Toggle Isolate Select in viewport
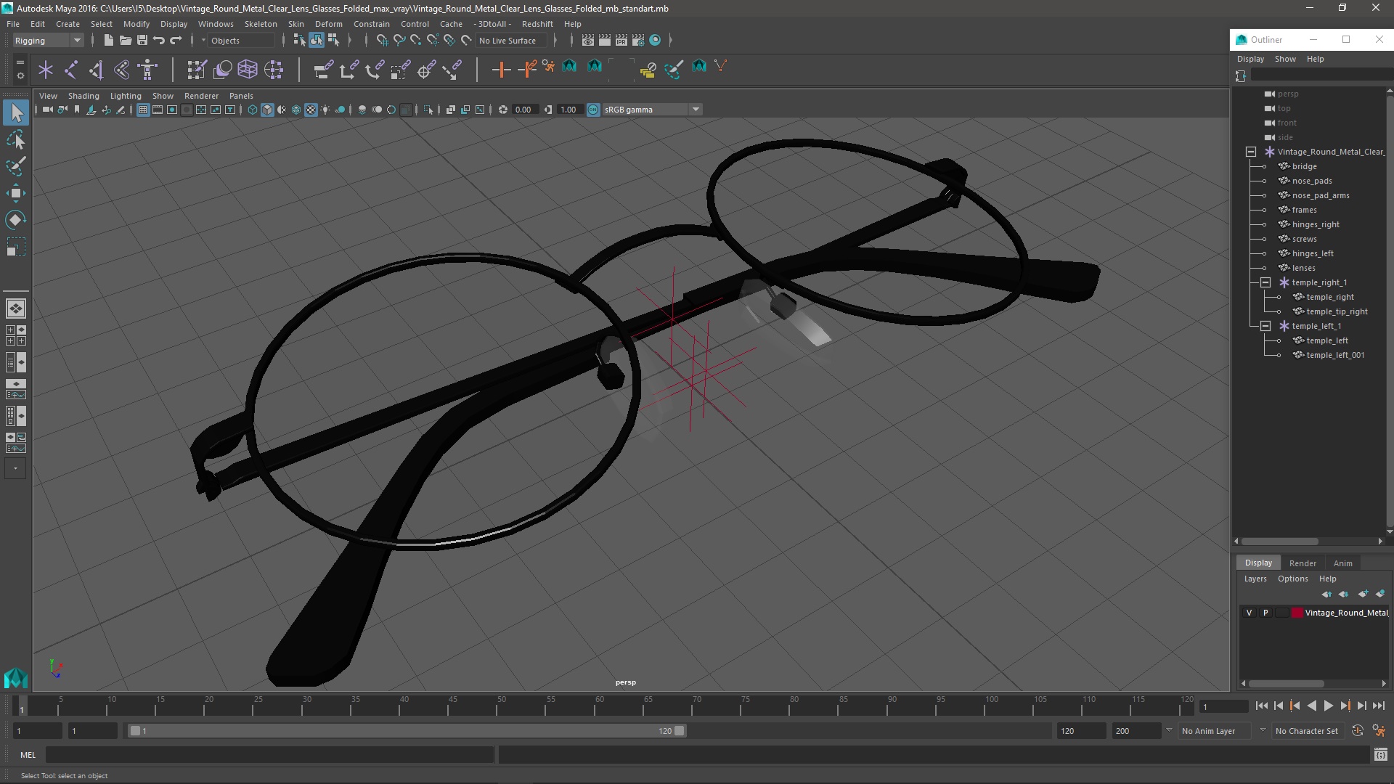The width and height of the screenshot is (1394, 784). click(x=428, y=110)
